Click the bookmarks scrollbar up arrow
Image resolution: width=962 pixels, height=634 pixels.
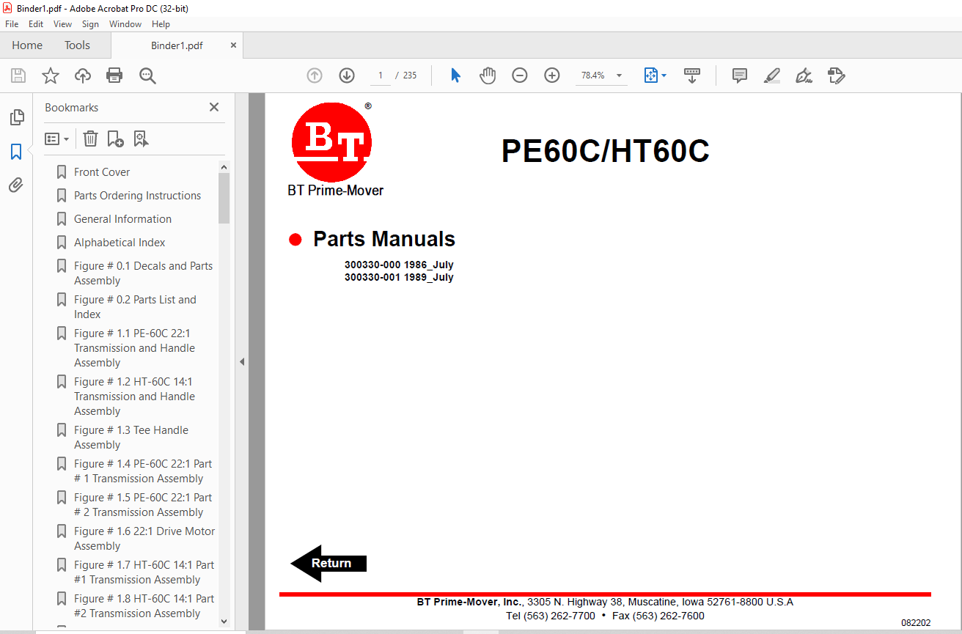pyautogui.click(x=224, y=167)
